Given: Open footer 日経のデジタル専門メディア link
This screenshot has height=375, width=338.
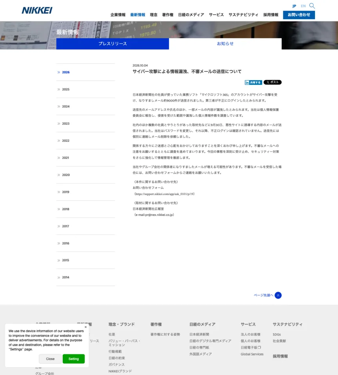Looking at the screenshot, I should pyautogui.click(x=210, y=341).
